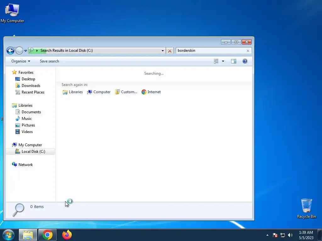
Task: Click the My Computer icon in sidebar
Action: coord(14,145)
